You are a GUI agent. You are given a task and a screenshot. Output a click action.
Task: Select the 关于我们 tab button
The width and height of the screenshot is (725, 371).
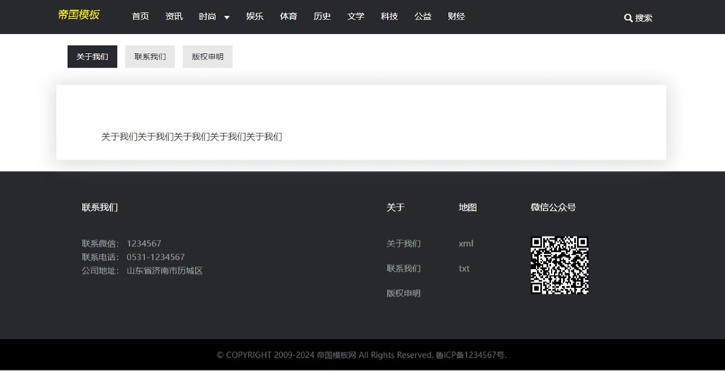click(92, 57)
